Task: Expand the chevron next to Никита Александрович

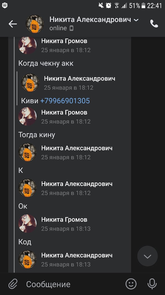Action: point(136,20)
